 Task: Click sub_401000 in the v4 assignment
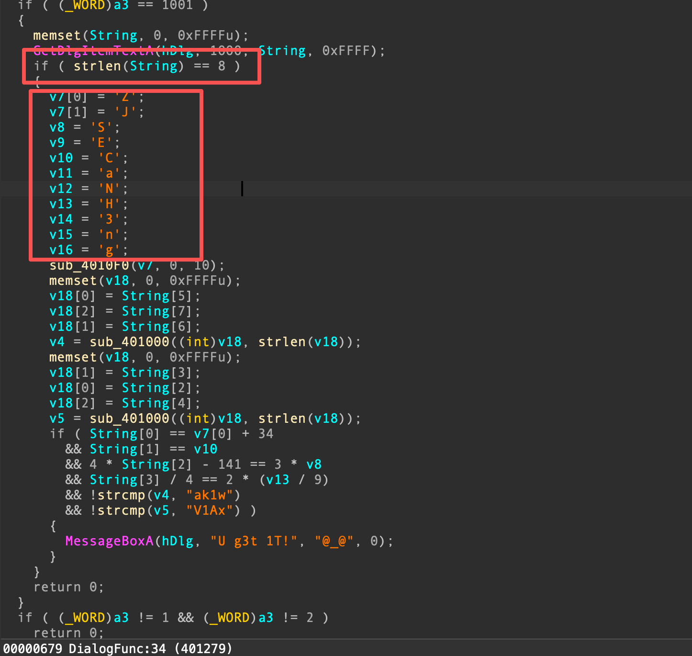(129, 342)
